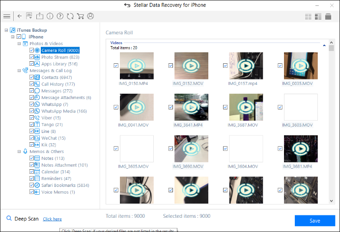Click the IMG_3687.MOV file name

click(x=243, y=125)
